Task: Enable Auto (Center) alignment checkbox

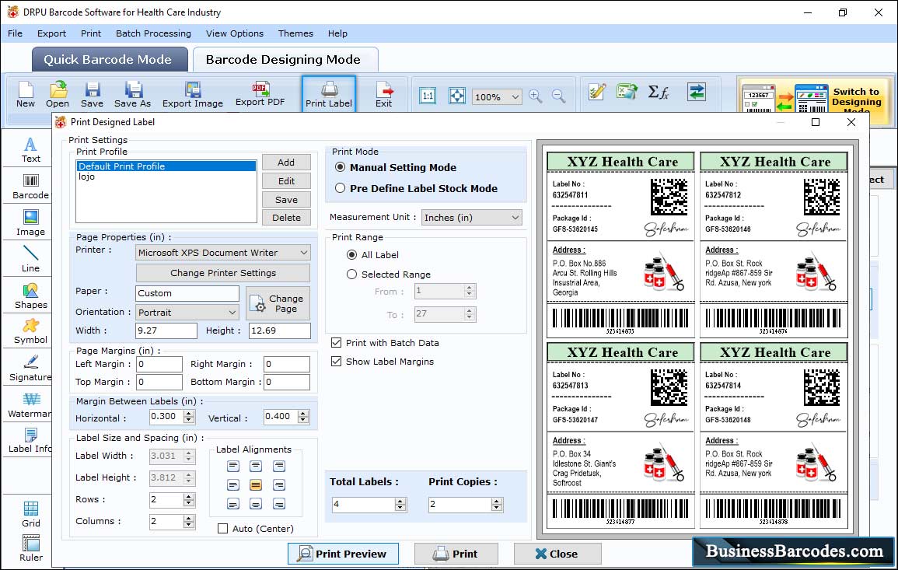Action: [x=223, y=529]
